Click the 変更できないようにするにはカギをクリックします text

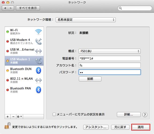tap(45, 127)
